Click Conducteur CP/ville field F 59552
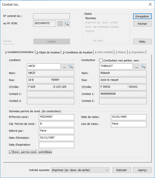The image size is (155, 178). tap(123, 87)
